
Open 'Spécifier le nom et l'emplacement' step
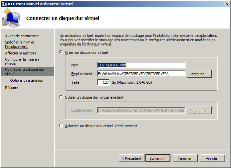20,44
